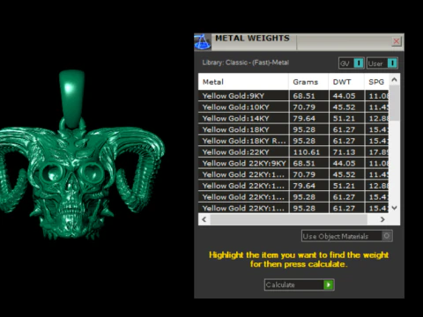Close the Metal Weights window
This screenshot has height=317, width=423.
(x=397, y=41)
